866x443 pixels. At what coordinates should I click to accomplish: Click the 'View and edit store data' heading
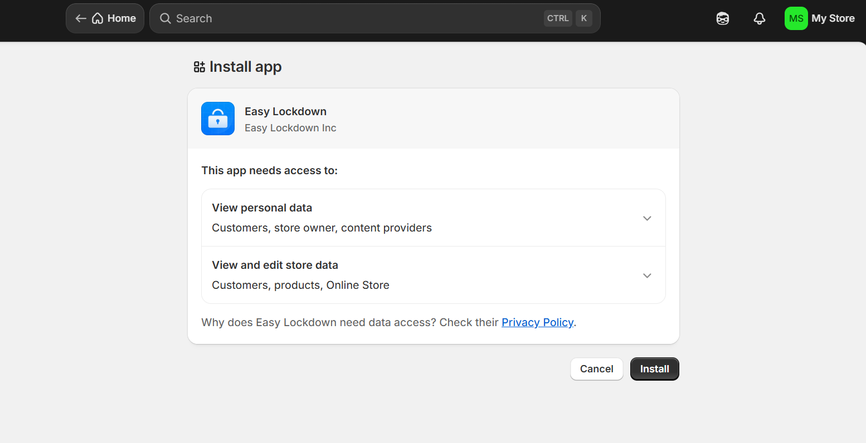(x=275, y=265)
